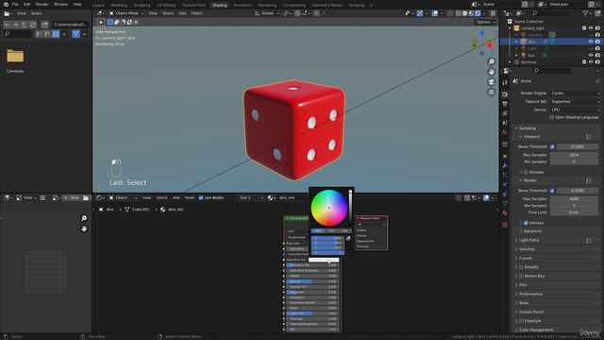Viewport: 604px width, 340px height.
Task: Open the Tool properties tab icon
Action: click(x=505, y=82)
